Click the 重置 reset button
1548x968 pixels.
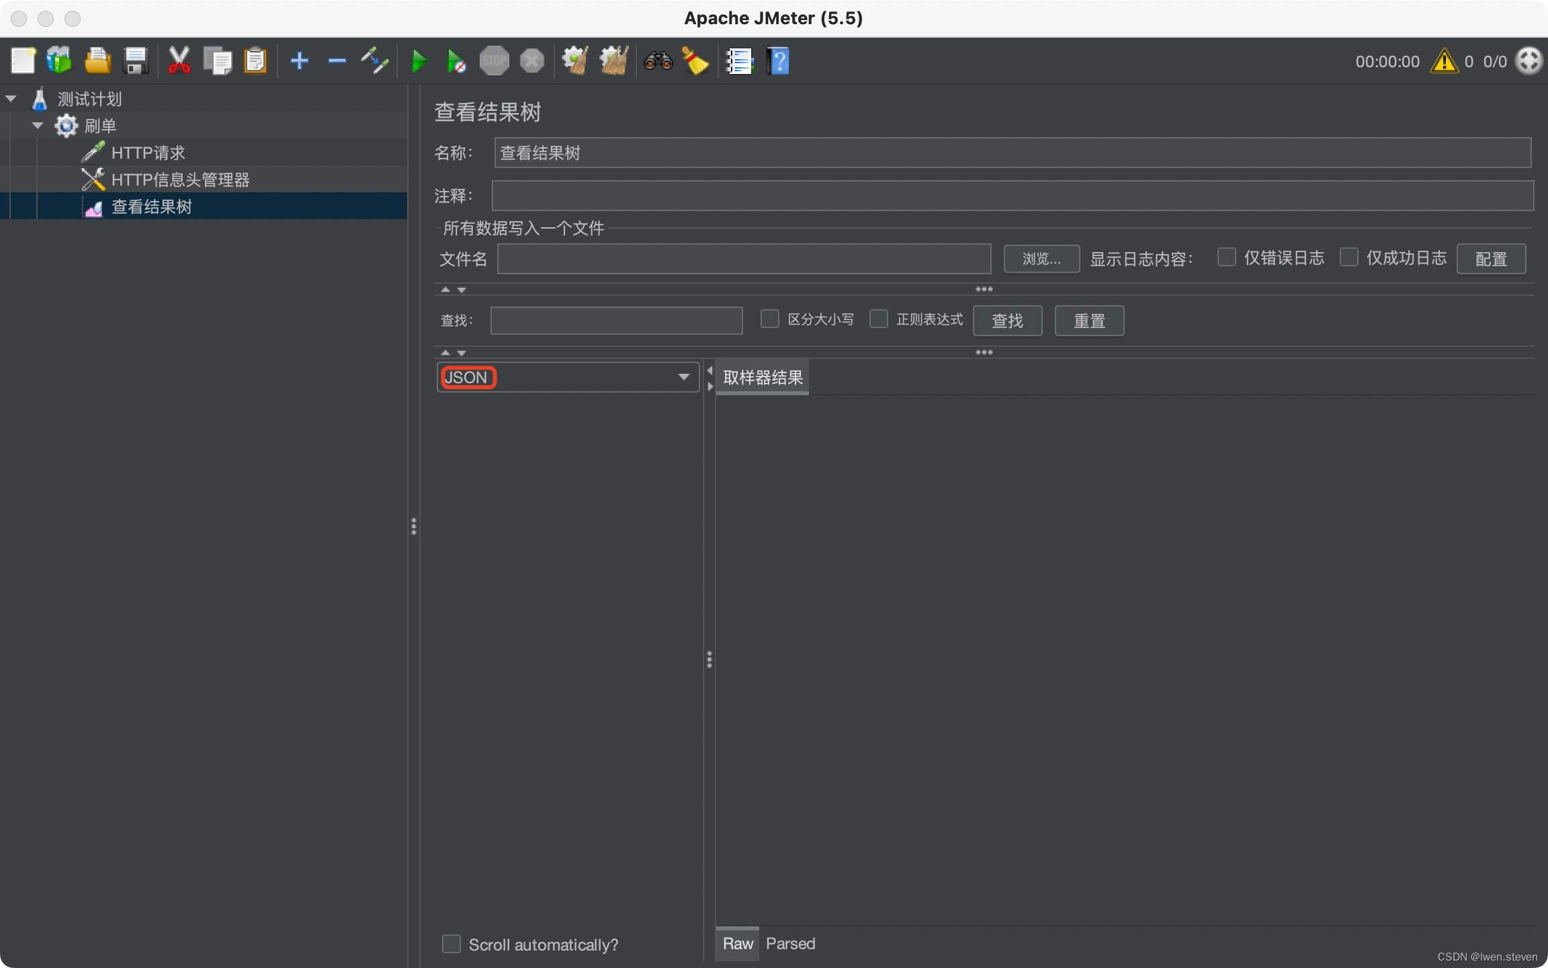click(x=1089, y=321)
